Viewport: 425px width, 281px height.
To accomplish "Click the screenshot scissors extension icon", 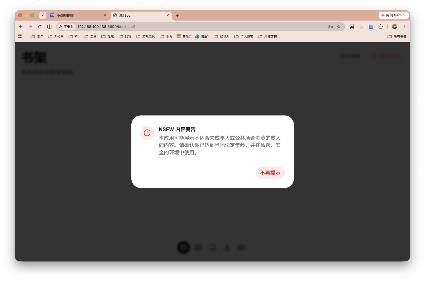I will coord(352,27).
